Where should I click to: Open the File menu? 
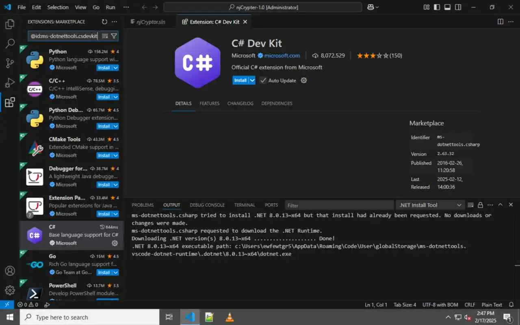click(22, 7)
